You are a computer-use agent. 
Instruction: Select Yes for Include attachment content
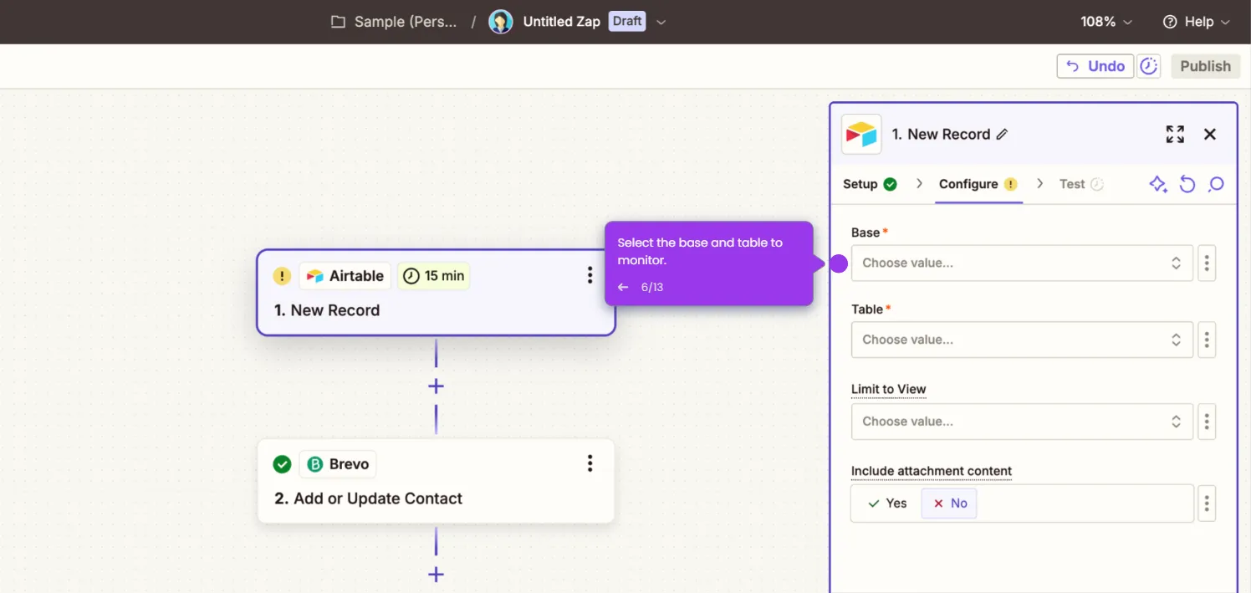tap(886, 503)
